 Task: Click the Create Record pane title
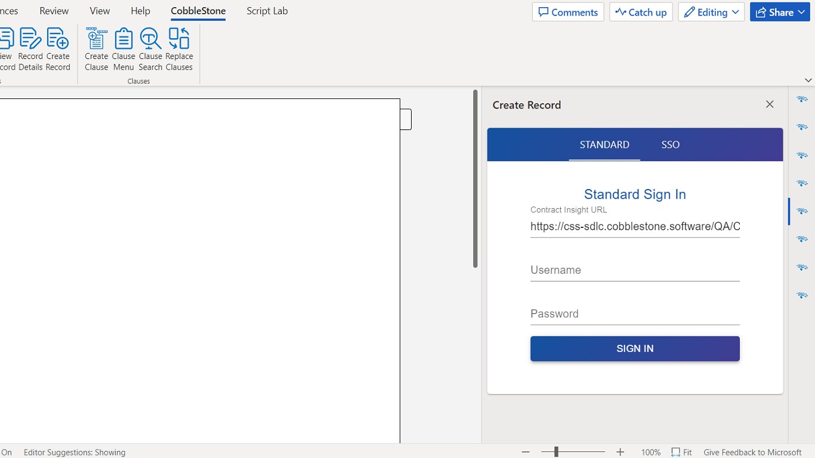click(527, 105)
